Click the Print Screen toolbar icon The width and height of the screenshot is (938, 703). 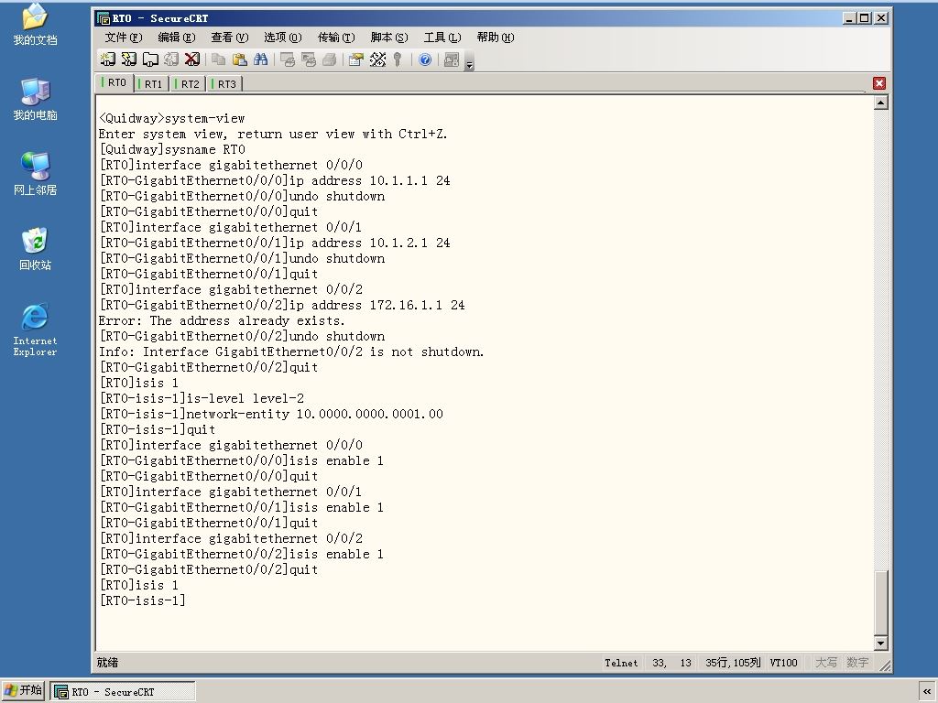pyautogui.click(x=288, y=59)
